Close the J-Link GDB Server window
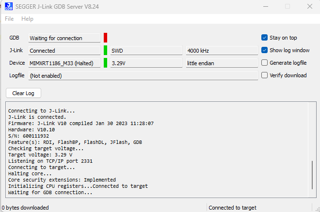320x212 pixels. [x=309, y=6]
